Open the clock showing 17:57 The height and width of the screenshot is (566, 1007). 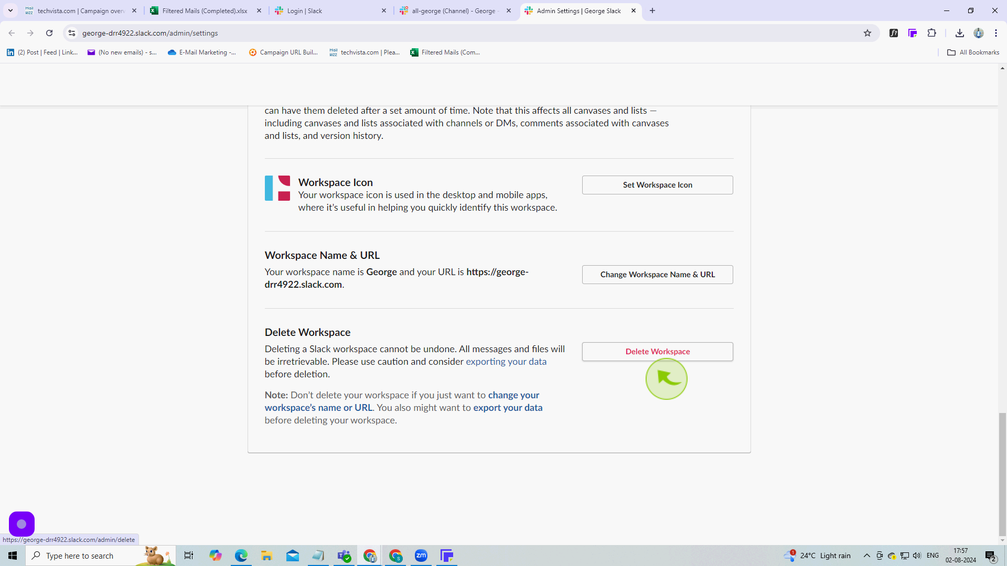pyautogui.click(x=961, y=556)
